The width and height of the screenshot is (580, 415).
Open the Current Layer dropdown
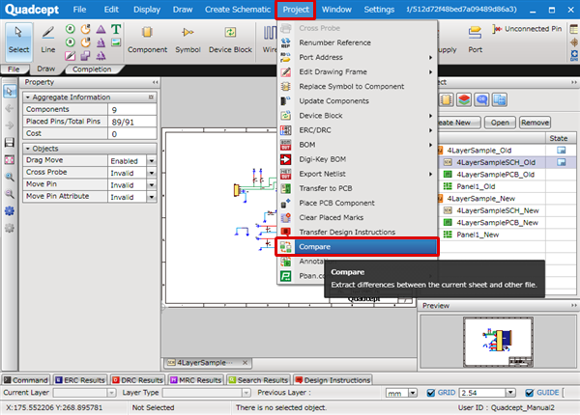112,393
